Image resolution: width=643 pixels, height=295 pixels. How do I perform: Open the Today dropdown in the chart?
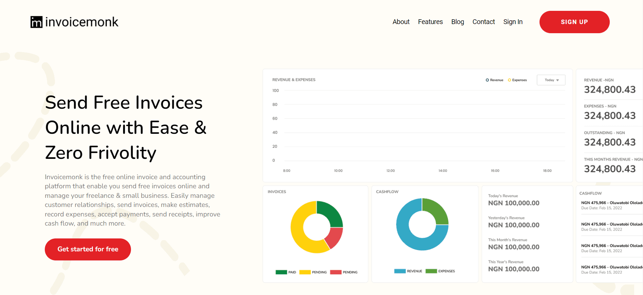[x=551, y=80]
